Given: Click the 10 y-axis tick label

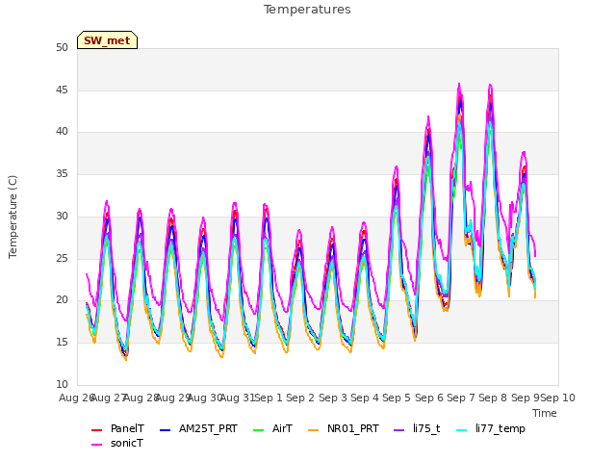Looking at the screenshot, I should (62, 385).
